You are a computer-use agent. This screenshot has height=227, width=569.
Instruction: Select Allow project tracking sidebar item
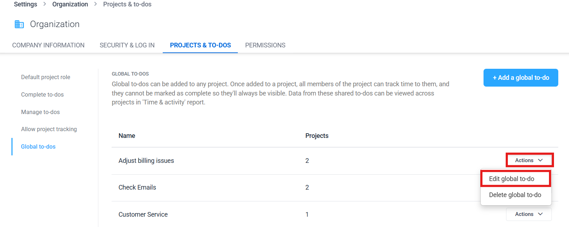[x=49, y=129]
